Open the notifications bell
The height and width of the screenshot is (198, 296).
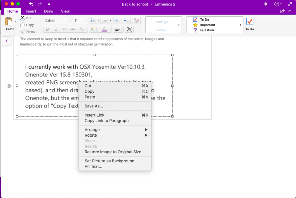266,4
